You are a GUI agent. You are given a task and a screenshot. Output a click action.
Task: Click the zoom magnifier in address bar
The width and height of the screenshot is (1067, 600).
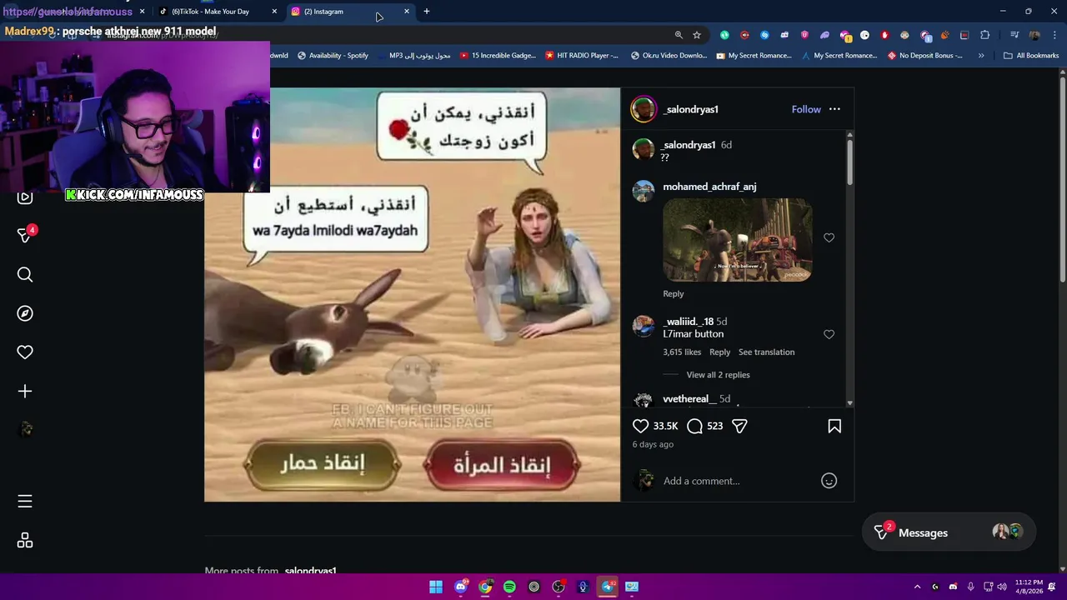click(679, 35)
